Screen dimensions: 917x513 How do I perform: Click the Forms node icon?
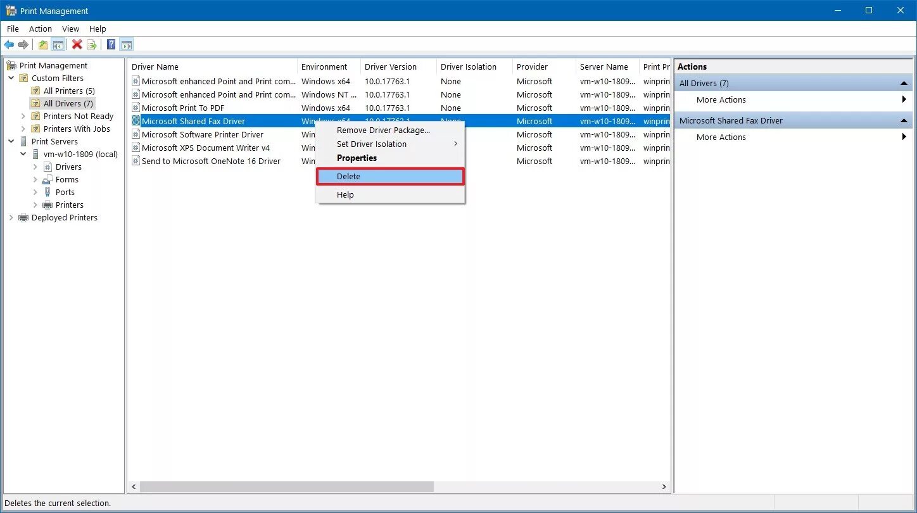pyautogui.click(x=48, y=179)
